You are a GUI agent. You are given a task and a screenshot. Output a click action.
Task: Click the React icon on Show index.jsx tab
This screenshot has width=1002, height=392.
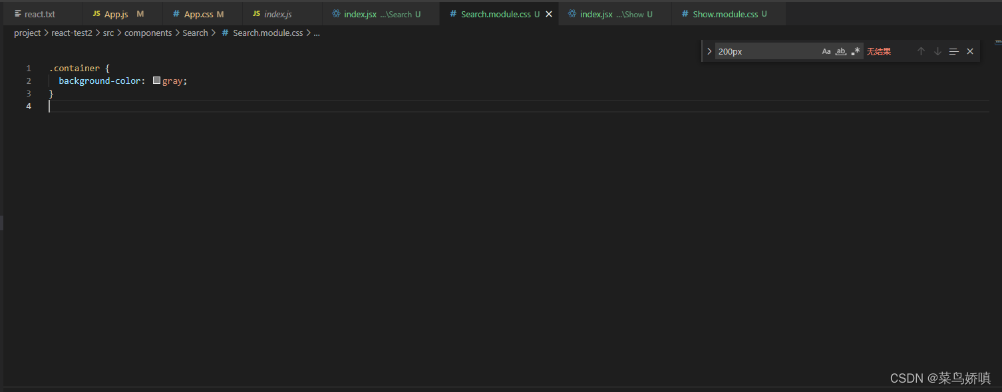tap(572, 14)
